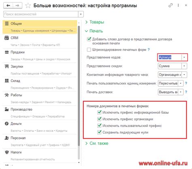The height and width of the screenshot is (169, 192).
Task: Collapse the Печать section
Action: (94, 31)
